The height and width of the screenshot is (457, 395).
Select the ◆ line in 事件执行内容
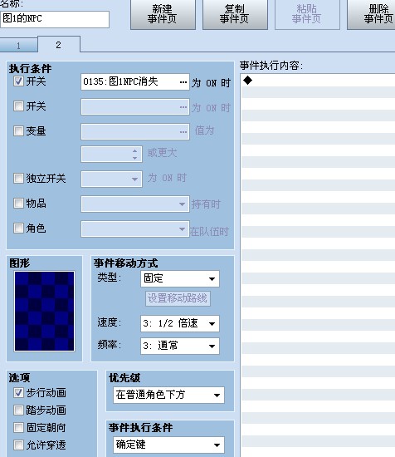tap(318, 80)
